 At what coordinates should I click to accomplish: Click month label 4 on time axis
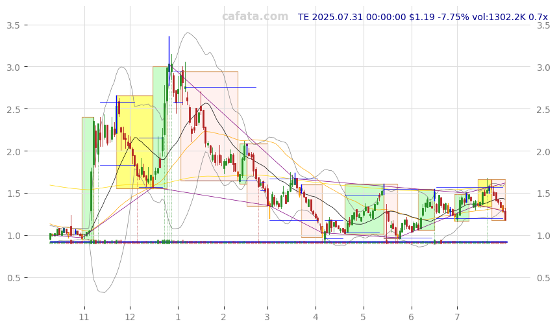(316, 317)
